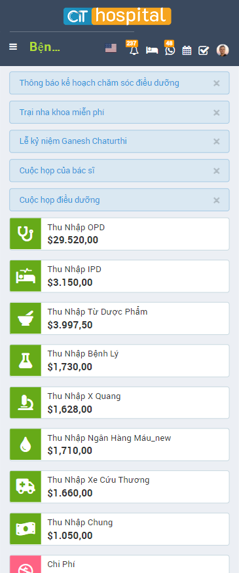Dismiss the 'Thông báo kế hoạch chăm sóc điều dưỡng' alert
Viewport: 239px width, 573px height.
(x=216, y=83)
